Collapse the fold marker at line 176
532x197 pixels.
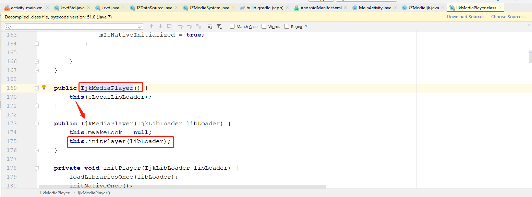[37, 150]
